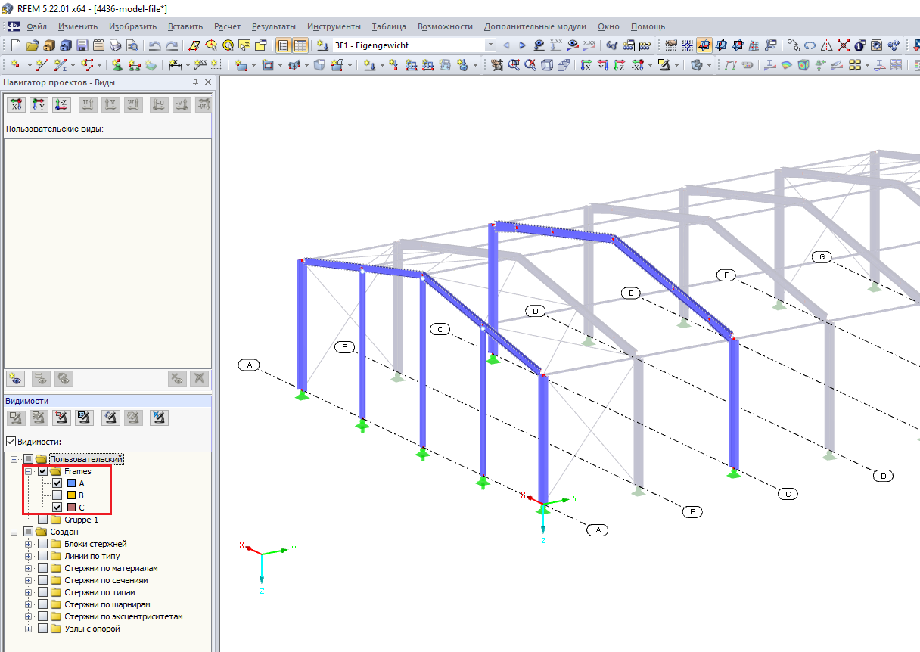Expand the Блоки стержней node

pos(29,544)
